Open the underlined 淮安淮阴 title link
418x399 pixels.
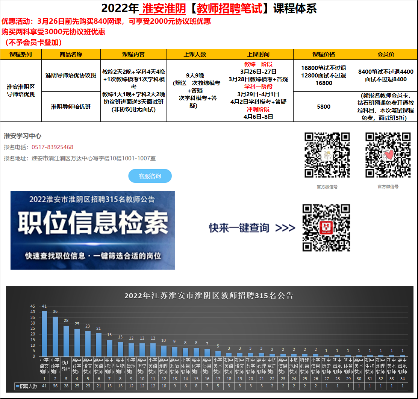pos(162,8)
